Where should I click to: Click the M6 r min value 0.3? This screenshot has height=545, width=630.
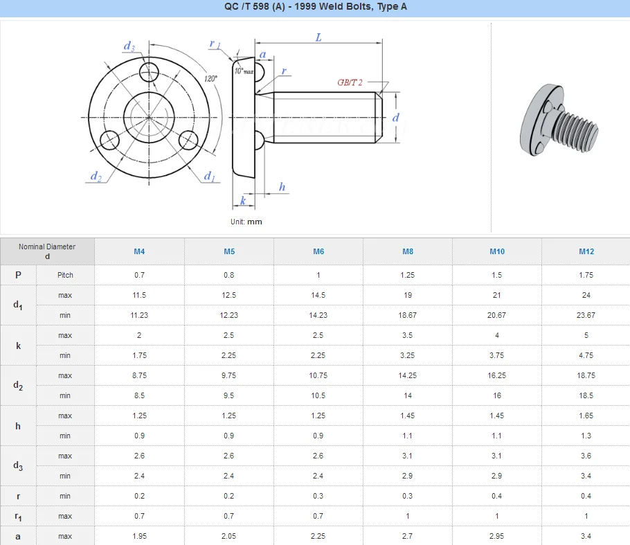coord(318,497)
